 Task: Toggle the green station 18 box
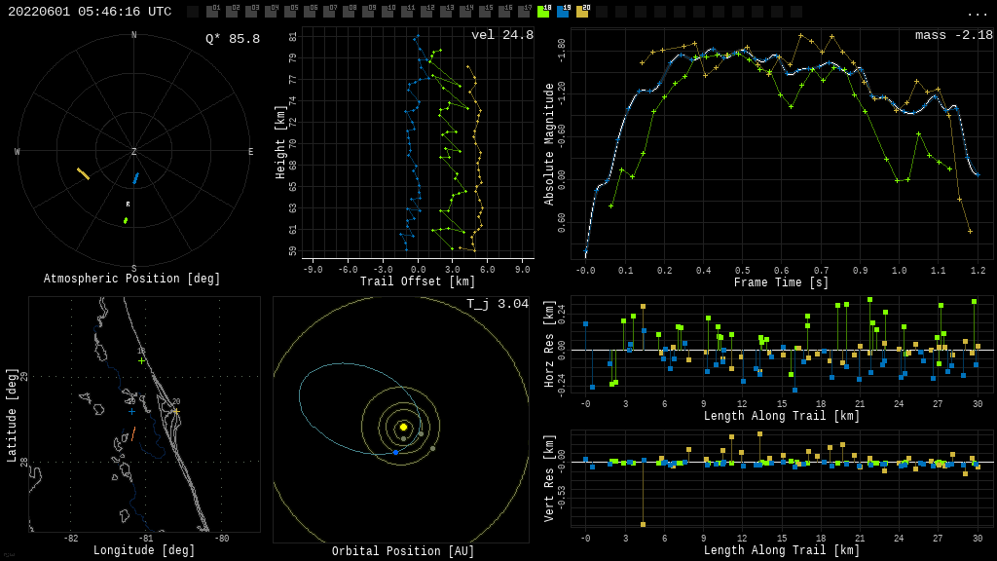(543, 12)
